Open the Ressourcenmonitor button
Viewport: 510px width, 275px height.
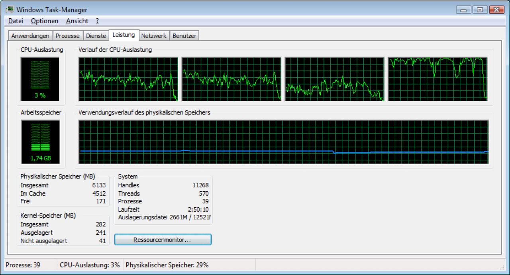coord(163,240)
